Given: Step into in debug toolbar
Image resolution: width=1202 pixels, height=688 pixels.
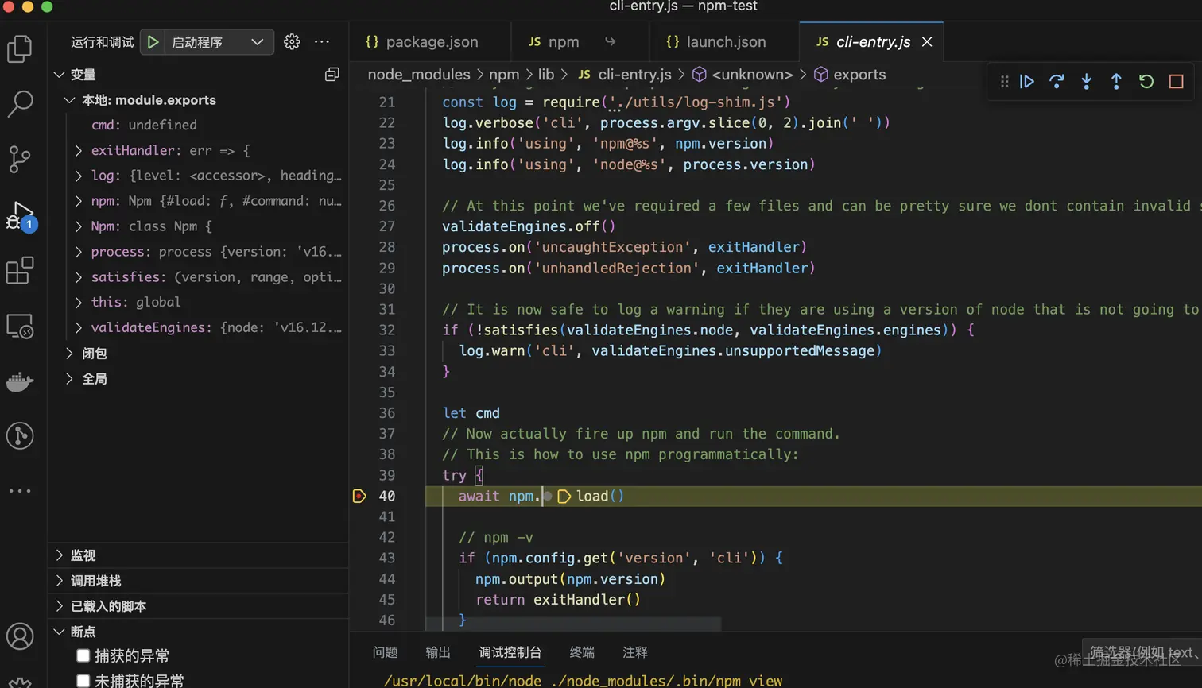Looking at the screenshot, I should (1087, 81).
